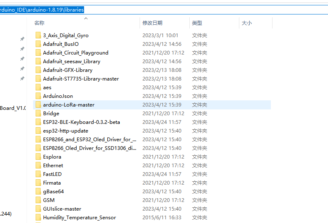
Task: Click the Humidity_Temperature_Sensor folder icon
Action: [38, 217]
